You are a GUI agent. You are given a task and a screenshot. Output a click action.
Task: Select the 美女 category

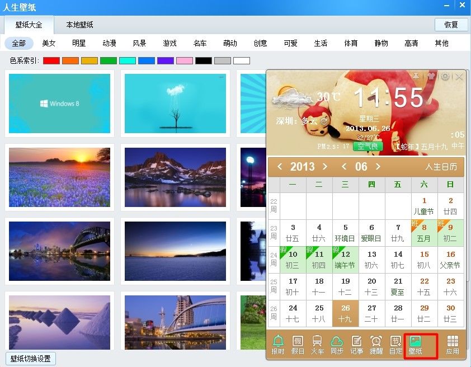coord(49,43)
